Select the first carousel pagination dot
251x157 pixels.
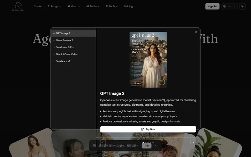(x=143, y=142)
